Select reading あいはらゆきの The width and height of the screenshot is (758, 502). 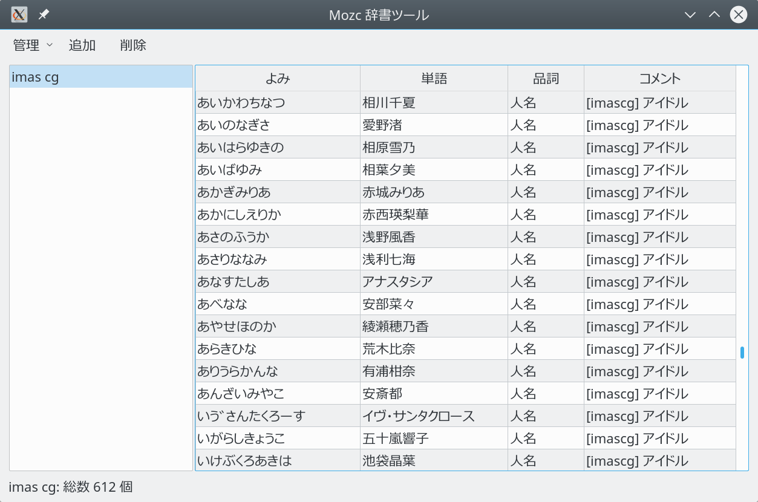[278, 148]
